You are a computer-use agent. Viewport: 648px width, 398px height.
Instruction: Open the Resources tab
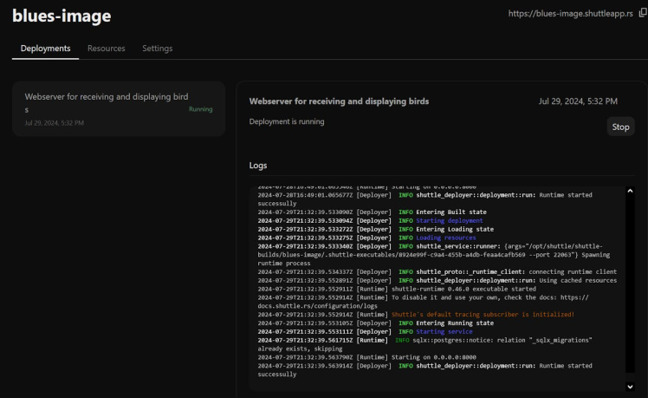pos(106,49)
